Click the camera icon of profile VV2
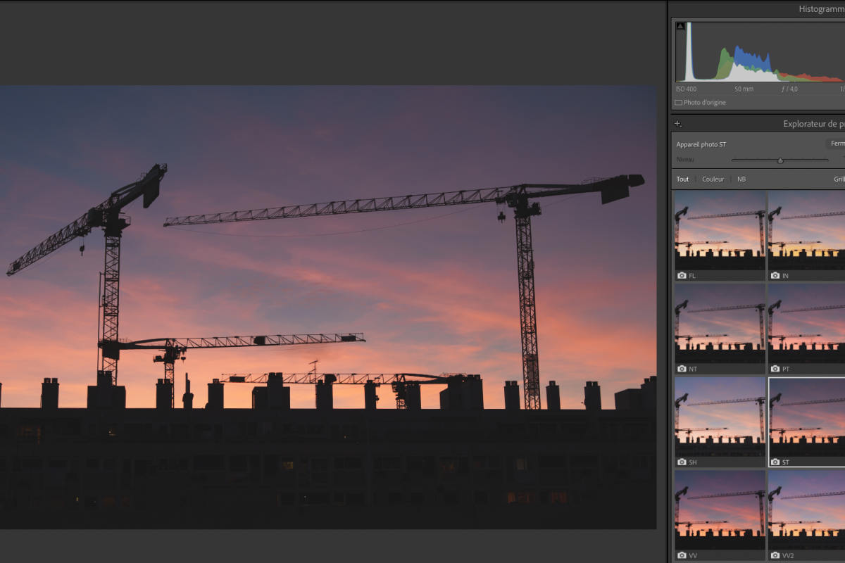Screen dimensions: 845x563 [x=775, y=556]
